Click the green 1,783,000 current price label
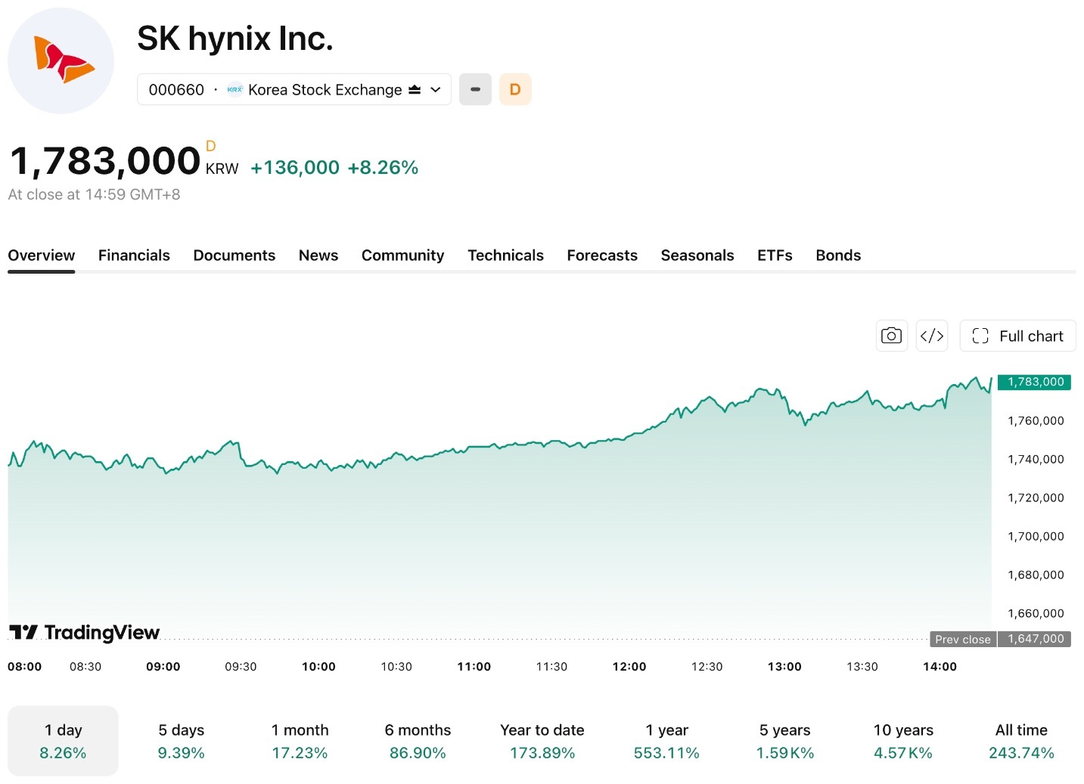Screen dimensions: 1084x784 tap(1036, 382)
